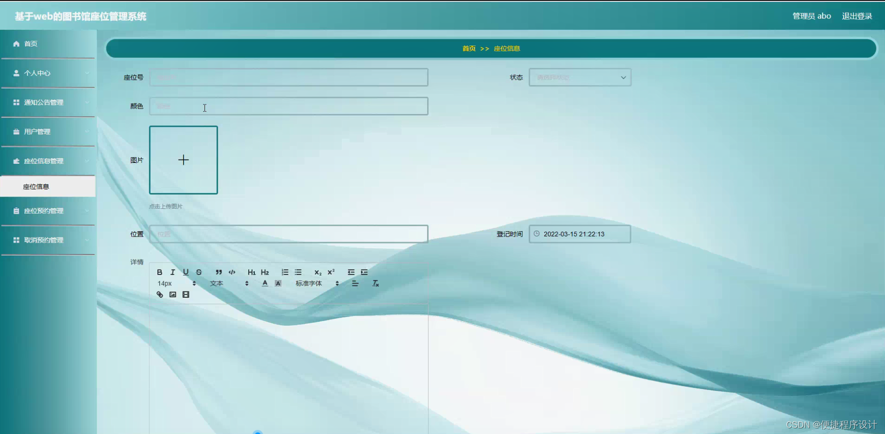Click 退出登录 to log out
Image resolution: width=885 pixels, height=434 pixels.
click(x=857, y=16)
